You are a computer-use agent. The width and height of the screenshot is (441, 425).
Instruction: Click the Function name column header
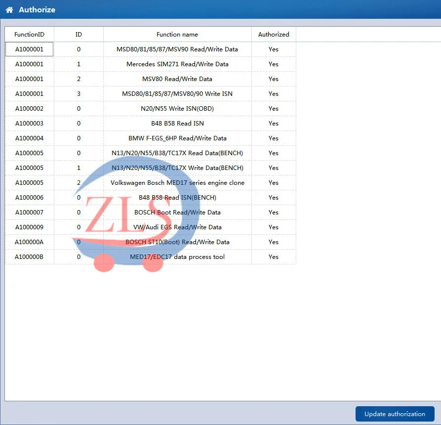(177, 35)
